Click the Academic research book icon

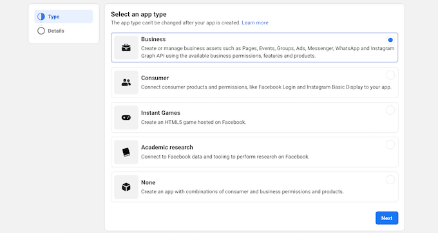tap(126, 152)
